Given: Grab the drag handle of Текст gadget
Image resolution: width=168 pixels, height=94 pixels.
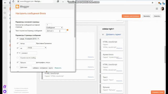Looking at the screenshot, I should tap(100, 79).
